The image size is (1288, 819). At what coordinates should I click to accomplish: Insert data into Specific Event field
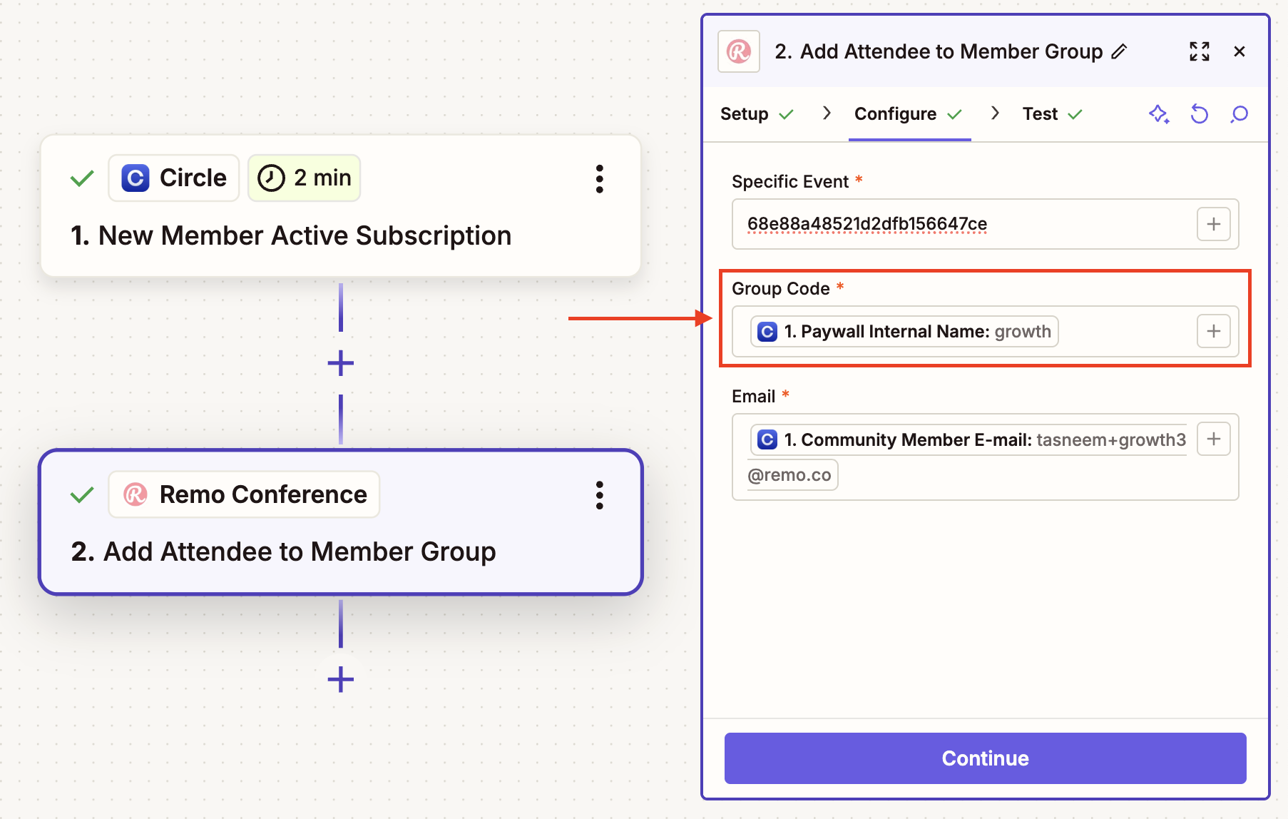1213,224
